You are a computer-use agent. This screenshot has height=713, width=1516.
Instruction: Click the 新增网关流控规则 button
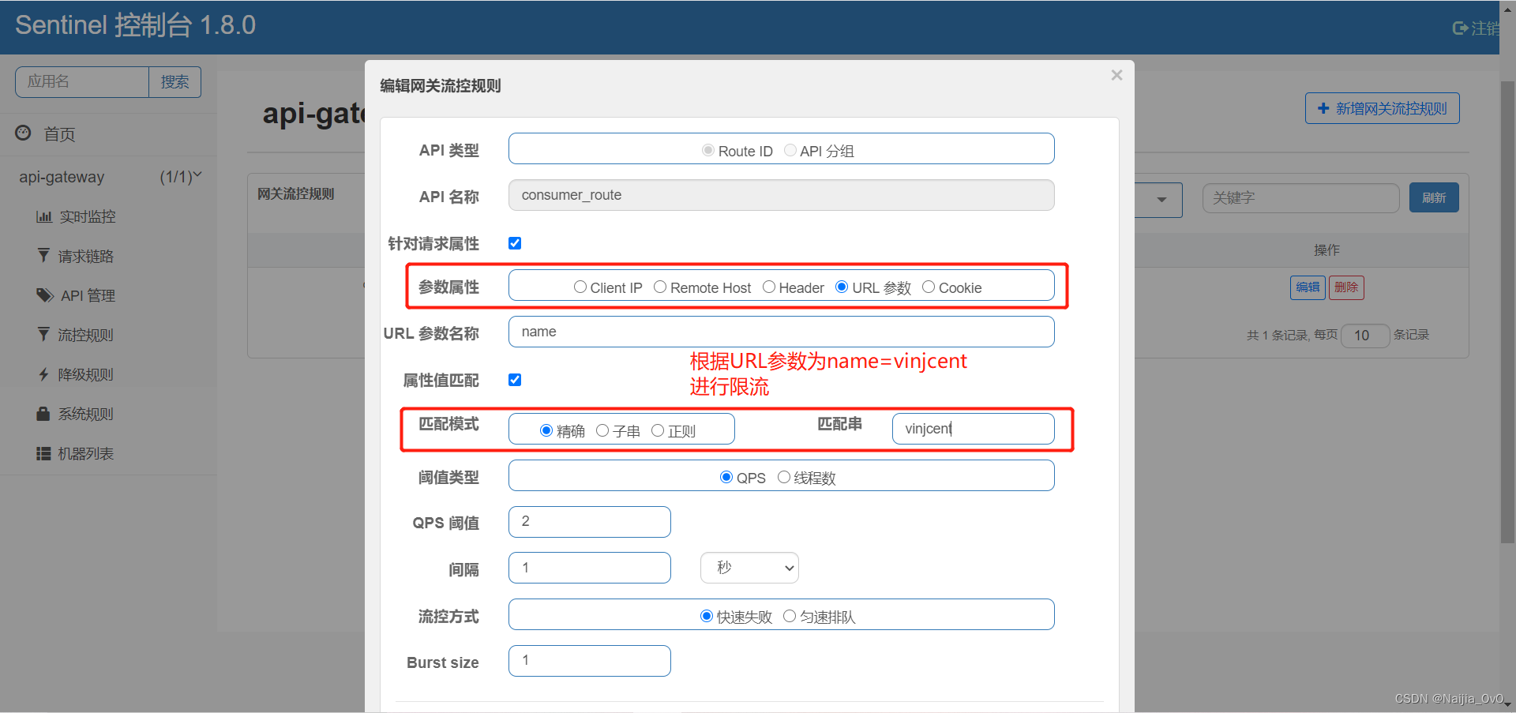[1382, 108]
